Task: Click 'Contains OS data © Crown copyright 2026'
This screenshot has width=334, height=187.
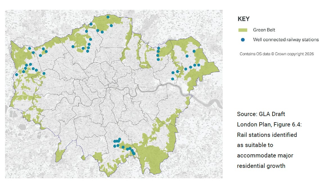Action: pyautogui.click(x=276, y=54)
